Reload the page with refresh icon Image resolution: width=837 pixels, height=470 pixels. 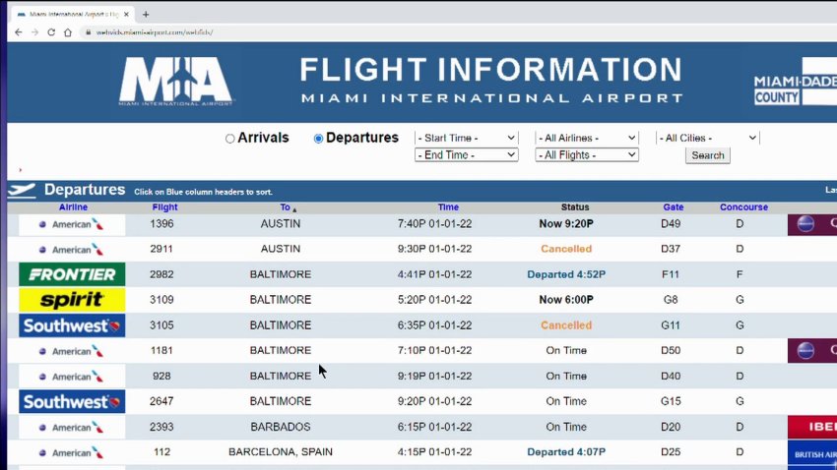pos(51,32)
